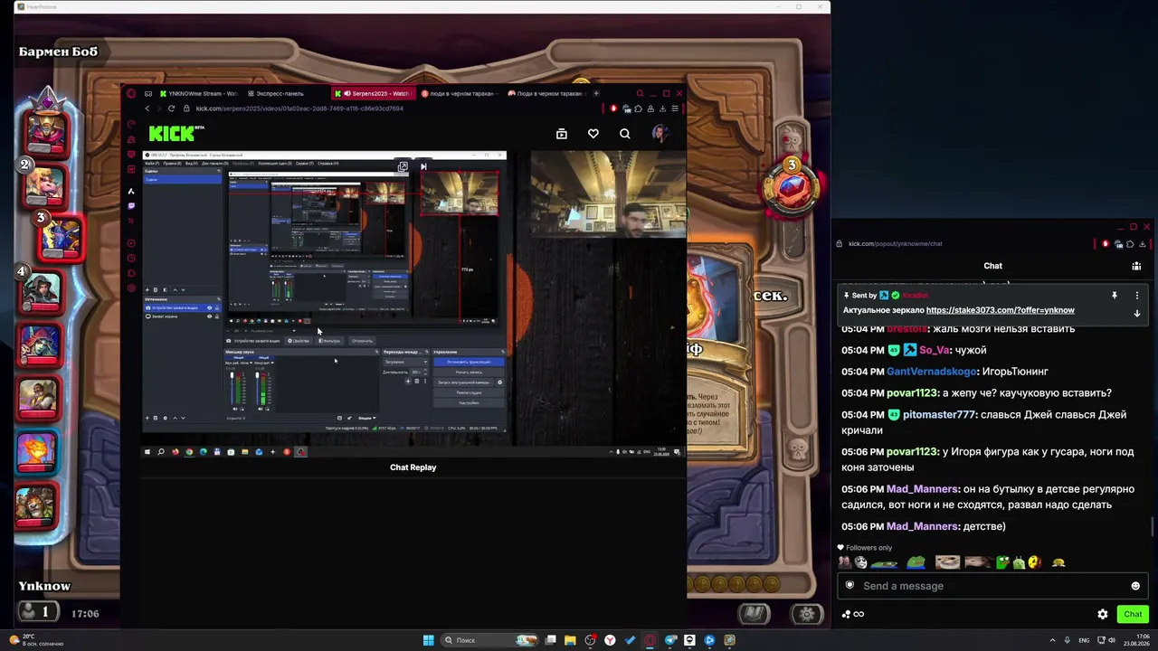The width and height of the screenshot is (1158, 651).
Task: Switch to last 'Люди в черном таракан' tab
Action: tap(546, 93)
